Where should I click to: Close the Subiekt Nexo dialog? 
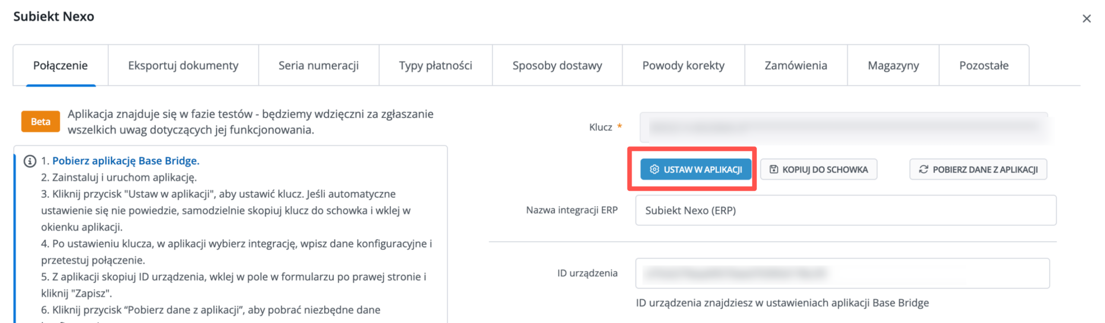pos(1086,19)
